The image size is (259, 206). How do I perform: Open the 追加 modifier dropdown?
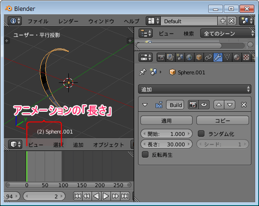pos(194,89)
